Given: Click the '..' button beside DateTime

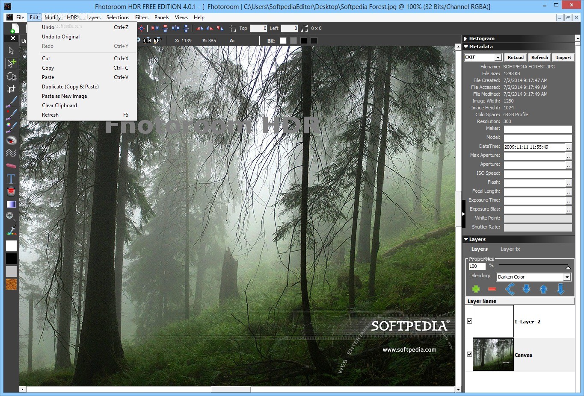Looking at the screenshot, I should coord(568,147).
